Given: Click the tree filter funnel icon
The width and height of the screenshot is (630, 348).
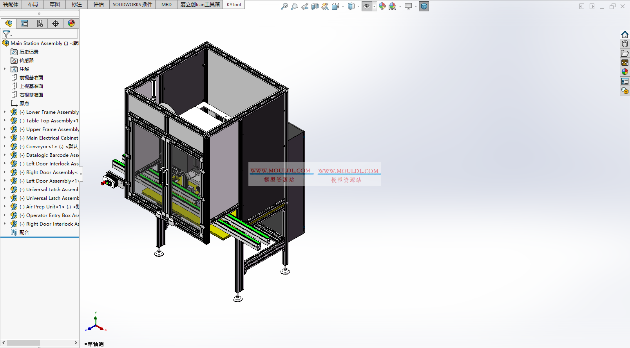Looking at the screenshot, I should pyautogui.click(x=7, y=34).
